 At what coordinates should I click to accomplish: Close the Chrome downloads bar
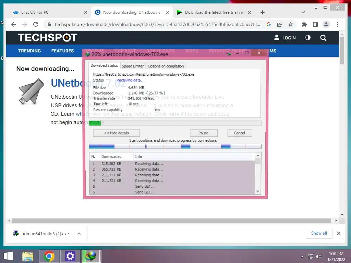pos(339,233)
